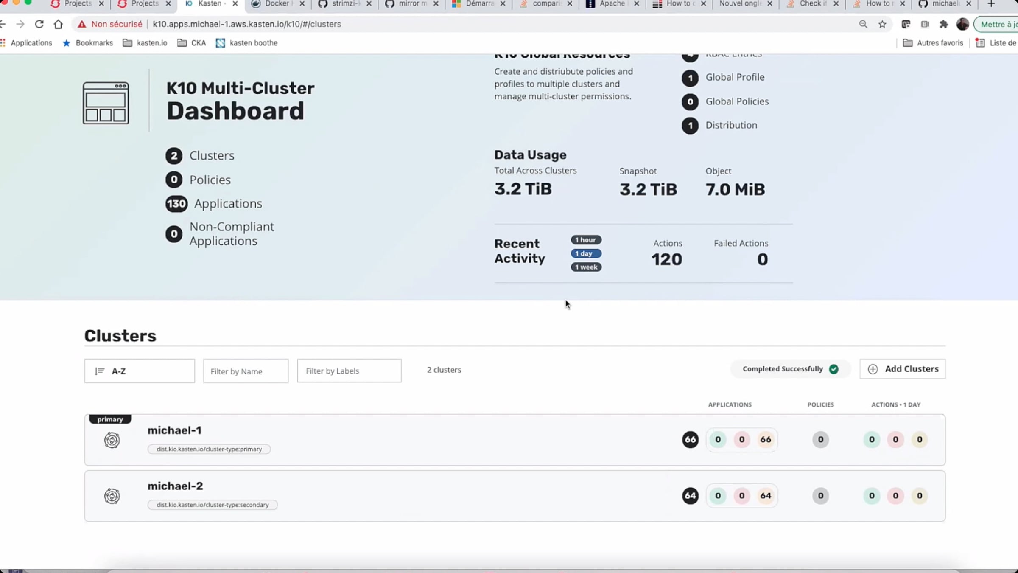The image size is (1018, 573).
Task: Select the 1 week activity range
Action: coord(586,267)
